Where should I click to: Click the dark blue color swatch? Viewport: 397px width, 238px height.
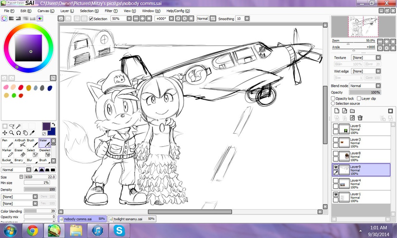point(50,88)
